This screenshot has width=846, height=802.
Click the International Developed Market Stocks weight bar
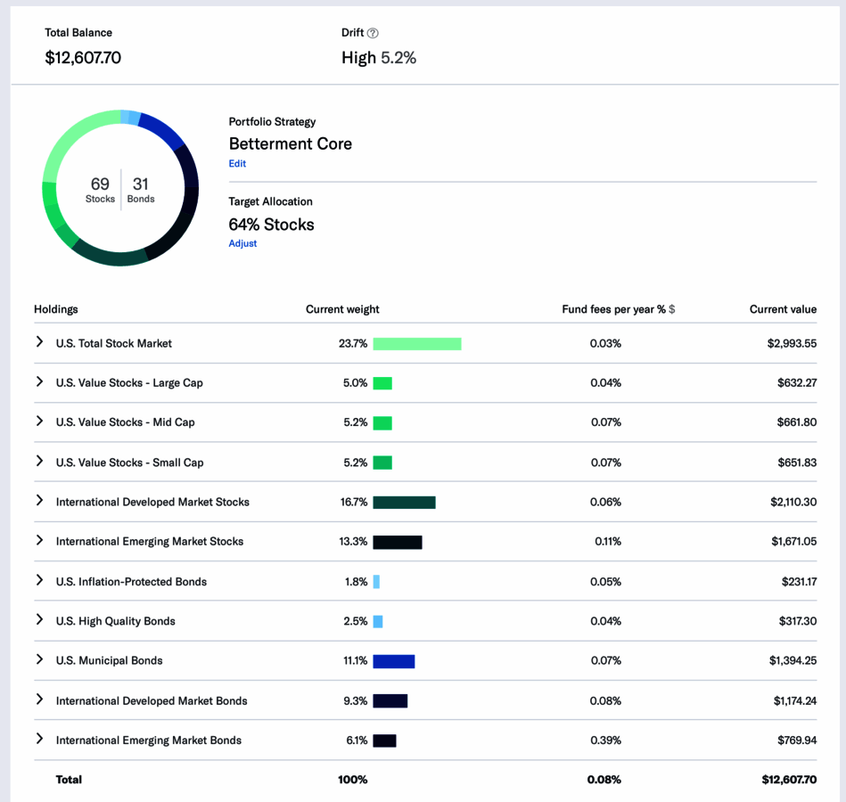click(404, 503)
